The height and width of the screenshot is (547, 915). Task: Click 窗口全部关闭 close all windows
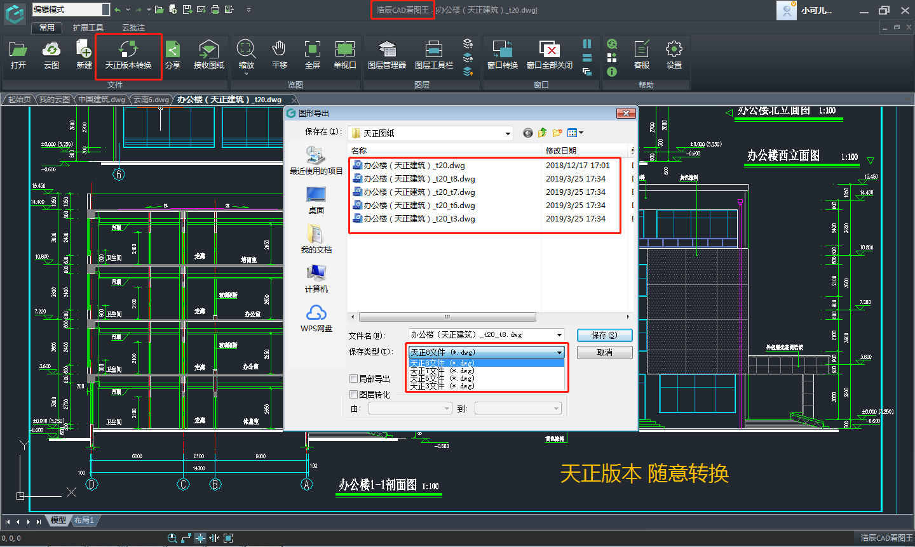tap(550, 55)
